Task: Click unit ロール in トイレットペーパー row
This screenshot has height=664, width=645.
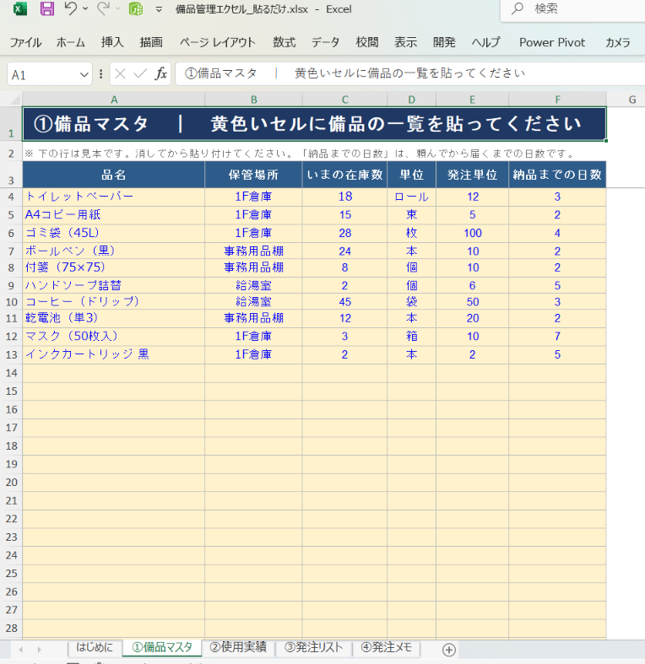Action: [x=411, y=197]
